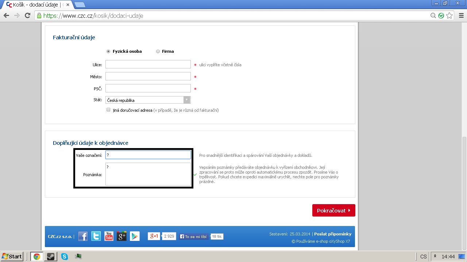Bookmark this page with the star icon
This screenshot has height=262, width=467.
tap(449, 16)
